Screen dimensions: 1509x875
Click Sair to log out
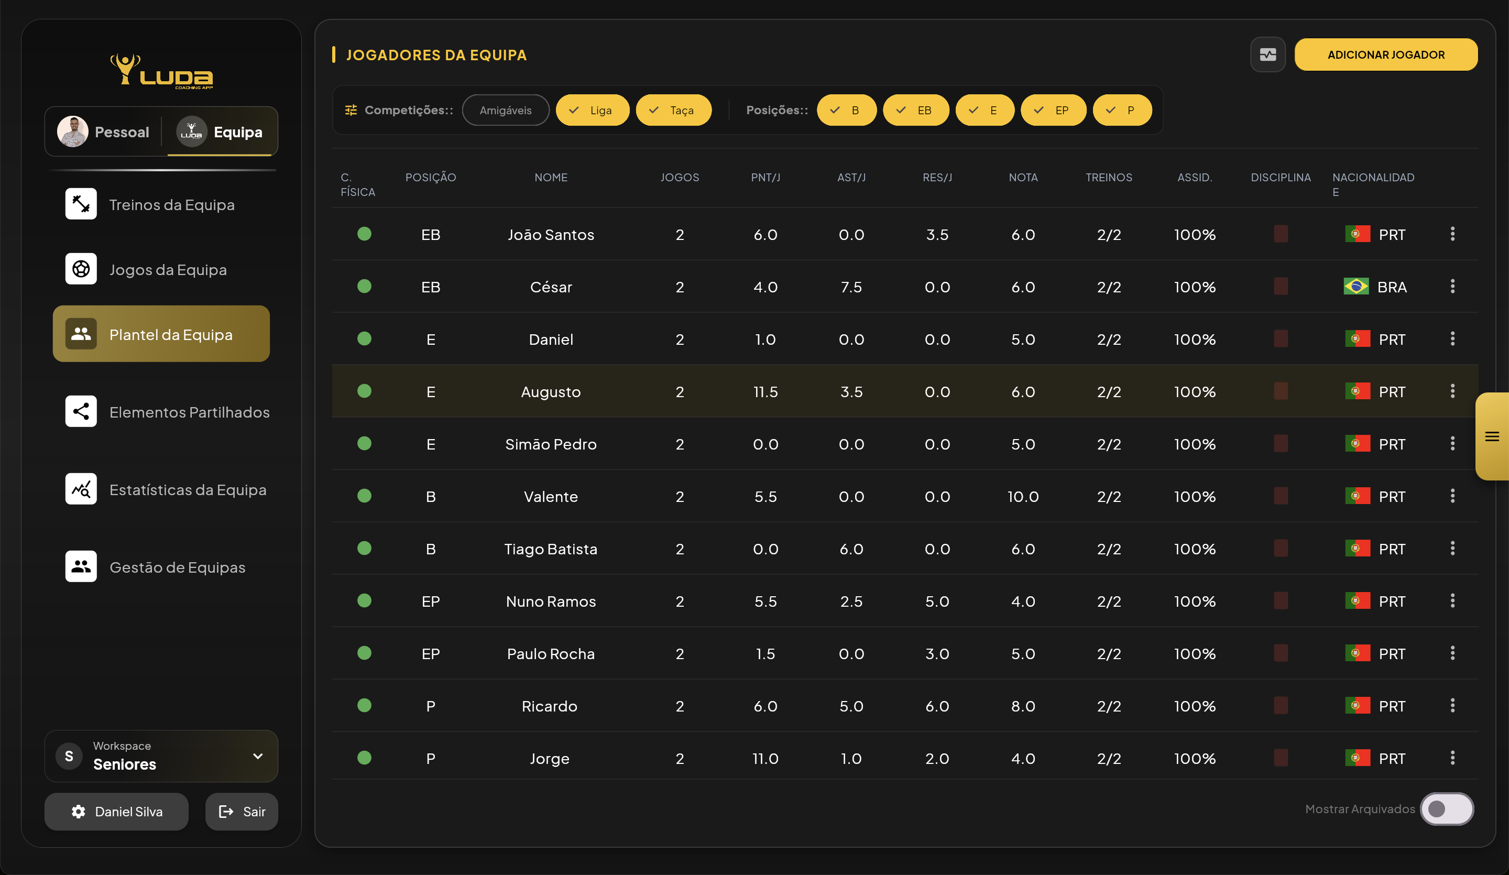point(242,812)
